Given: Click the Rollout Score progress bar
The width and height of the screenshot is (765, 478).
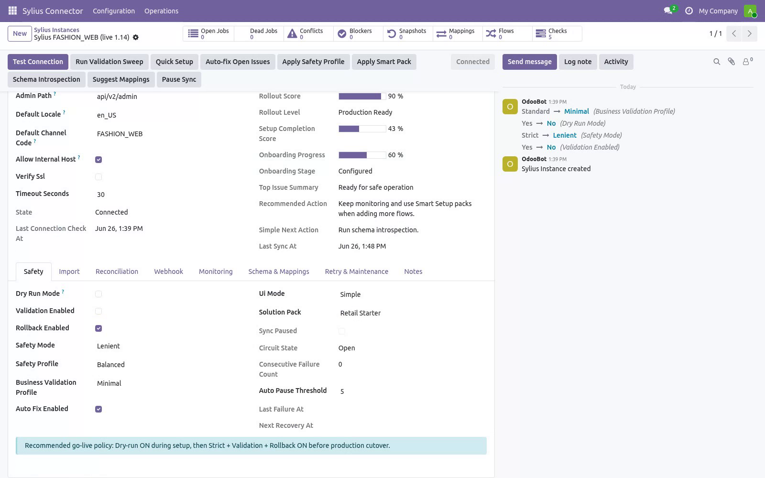Looking at the screenshot, I should click(x=362, y=96).
